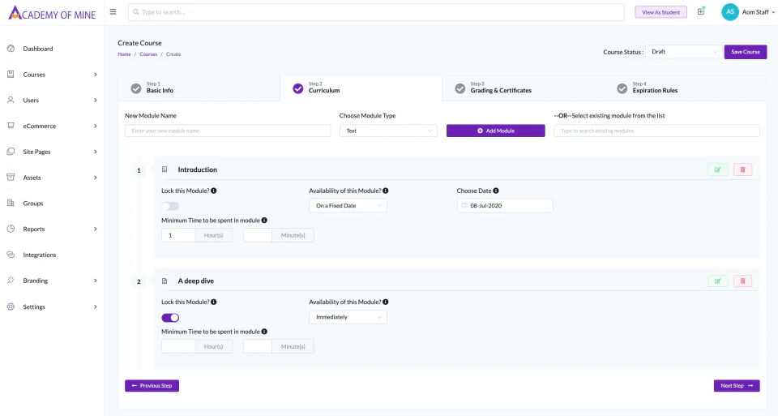Delete the A deep dive module
This screenshot has height=416, width=778.
click(742, 281)
